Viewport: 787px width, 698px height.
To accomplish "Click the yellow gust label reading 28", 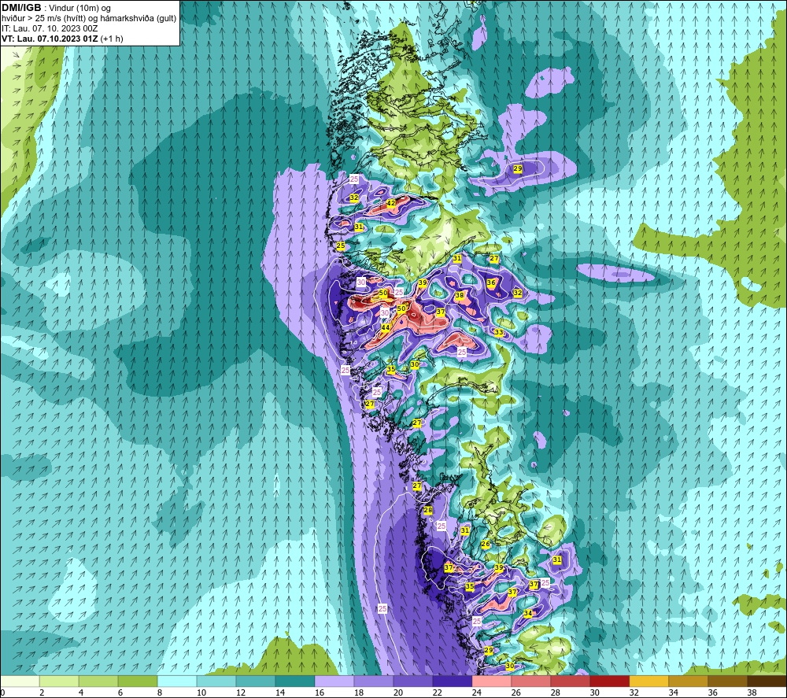I will (427, 510).
